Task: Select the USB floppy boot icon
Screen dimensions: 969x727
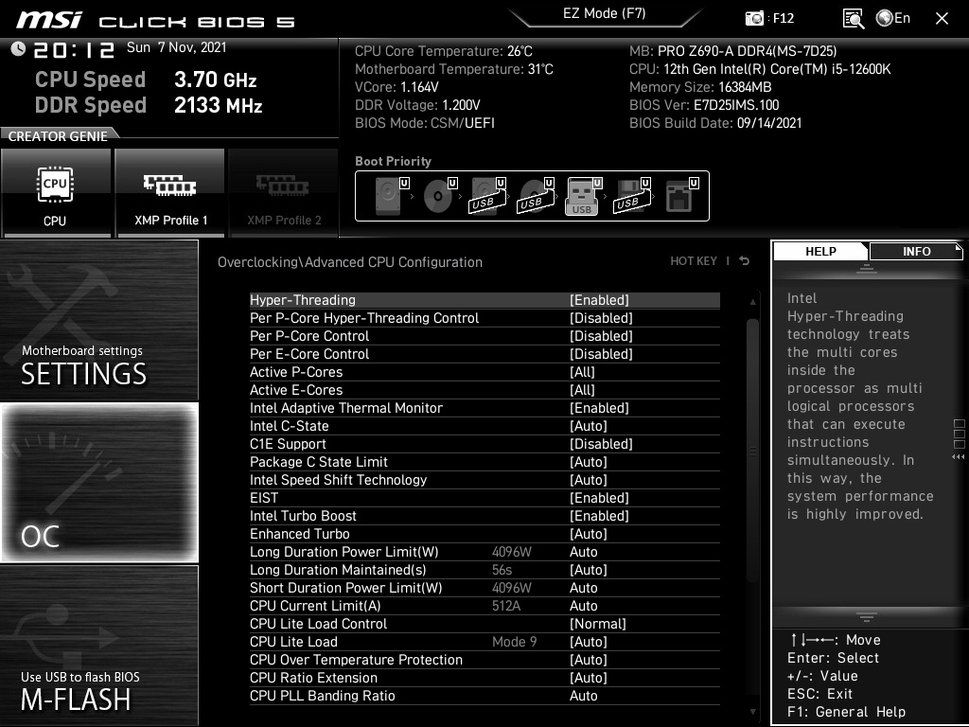Action: point(632,196)
